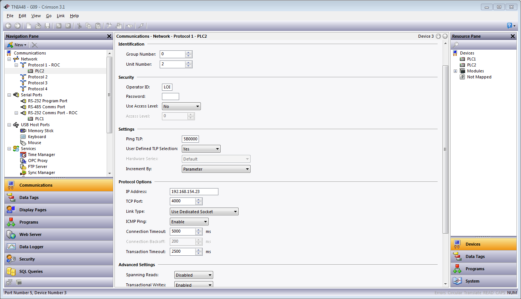Click the Forward navigation arrow in toolbar
This screenshot has height=299, width=521.
click(x=18, y=26)
